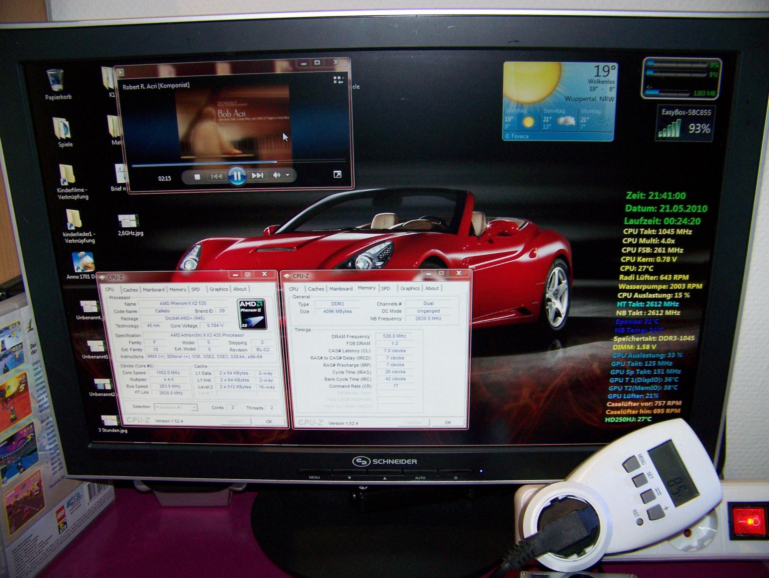Screen dimensions: 769x578
Task: Click Wuppertal, NRW location in weather gadget
Action: (589, 99)
